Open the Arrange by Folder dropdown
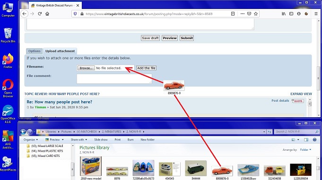The image size is (322, 180). (305, 150)
